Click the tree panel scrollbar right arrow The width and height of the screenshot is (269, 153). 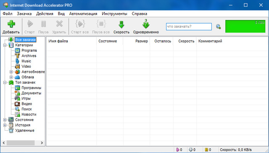coord(42,143)
